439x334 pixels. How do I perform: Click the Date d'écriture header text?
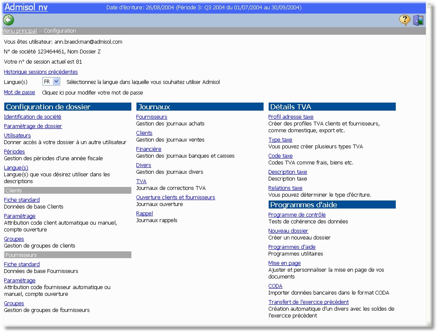204,8
